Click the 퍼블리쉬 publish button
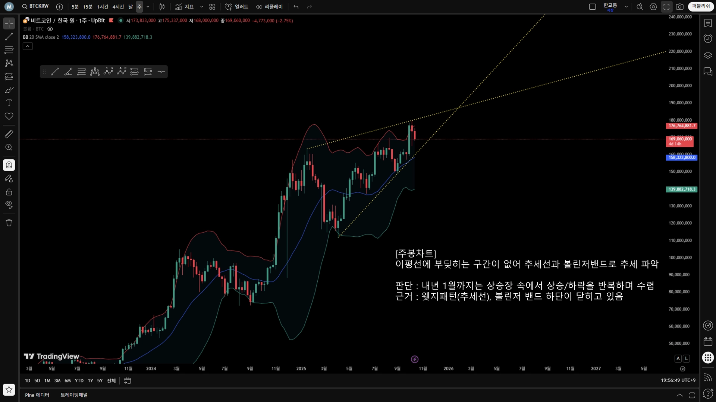Screen dimensions: 716x402 coord(701,6)
